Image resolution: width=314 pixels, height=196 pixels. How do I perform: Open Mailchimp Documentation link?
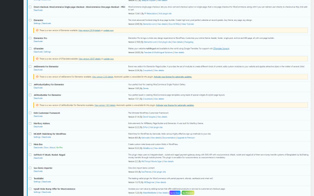click(169, 138)
